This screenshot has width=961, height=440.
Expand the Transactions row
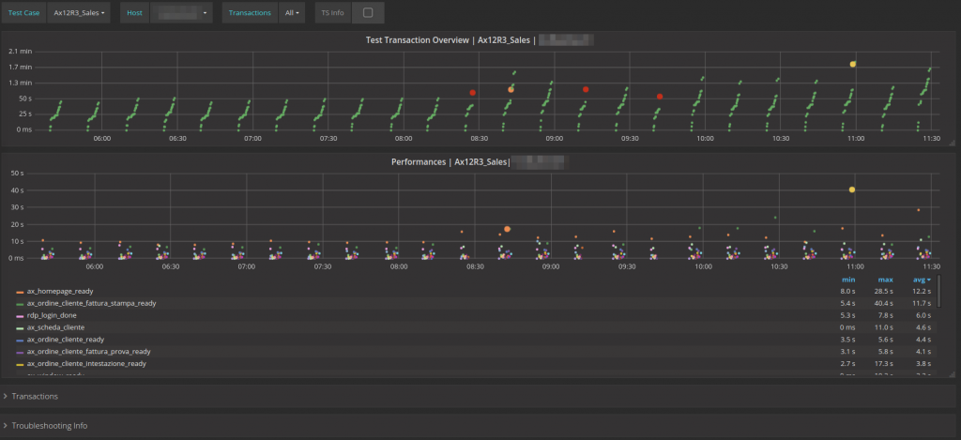pos(34,397)
